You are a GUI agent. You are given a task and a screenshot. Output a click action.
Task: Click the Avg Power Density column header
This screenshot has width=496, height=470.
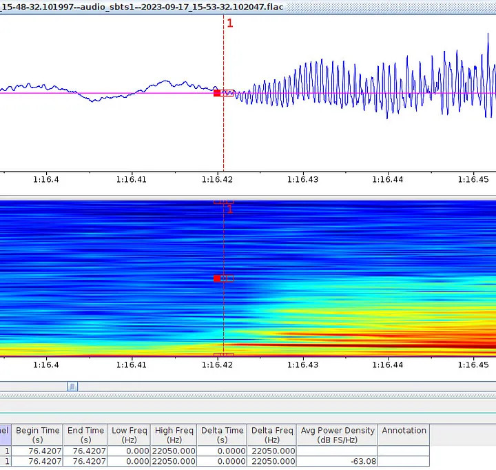(x=338, y=435)
